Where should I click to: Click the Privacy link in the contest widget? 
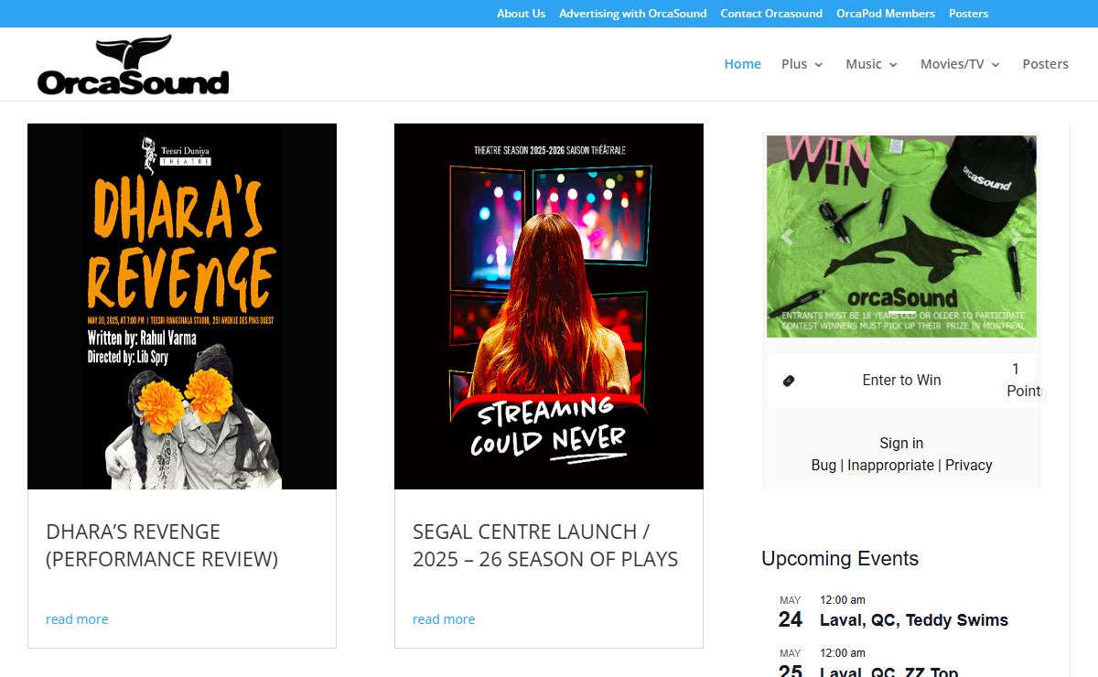[x=969, y=465]
